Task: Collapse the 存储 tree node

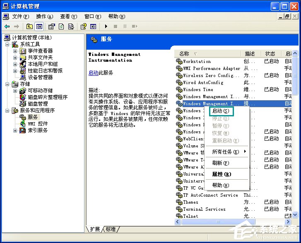Action: 7,84
